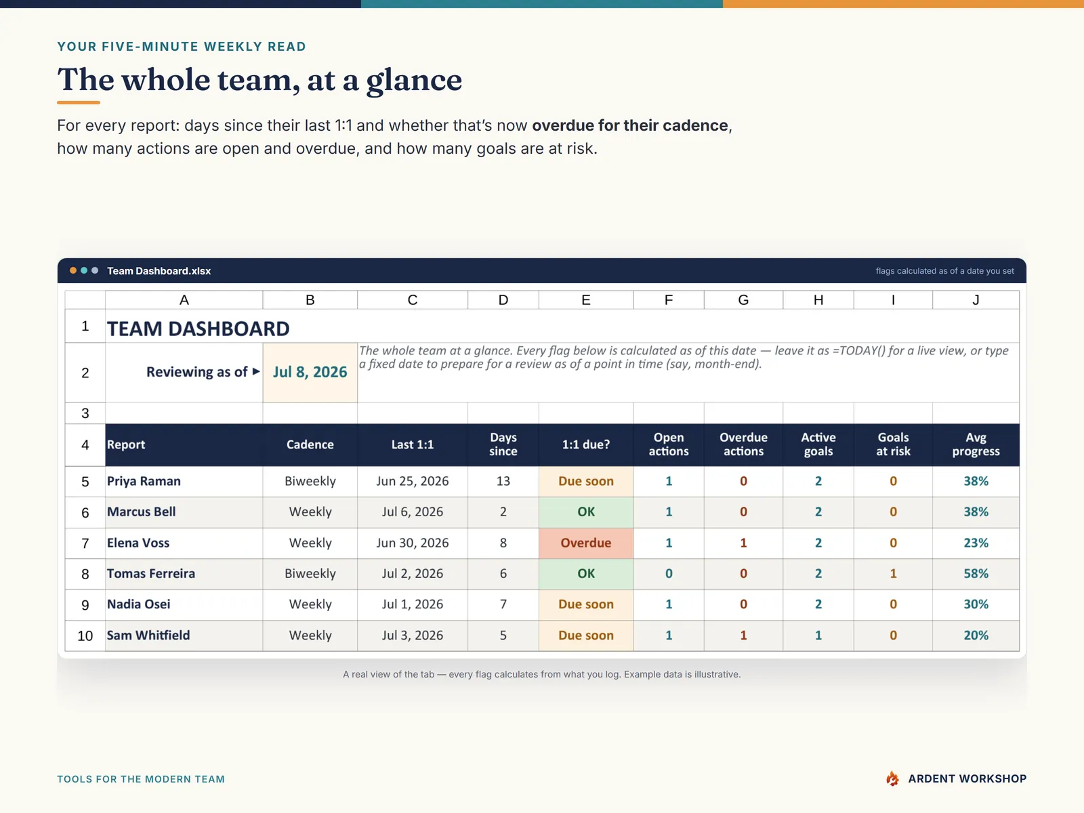Click the 'Jul 6, 2026' last 1:1 cell

click(413, 512)
